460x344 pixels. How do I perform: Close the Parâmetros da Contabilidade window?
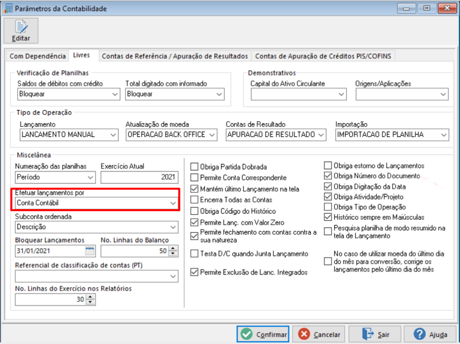click(447, 8)
